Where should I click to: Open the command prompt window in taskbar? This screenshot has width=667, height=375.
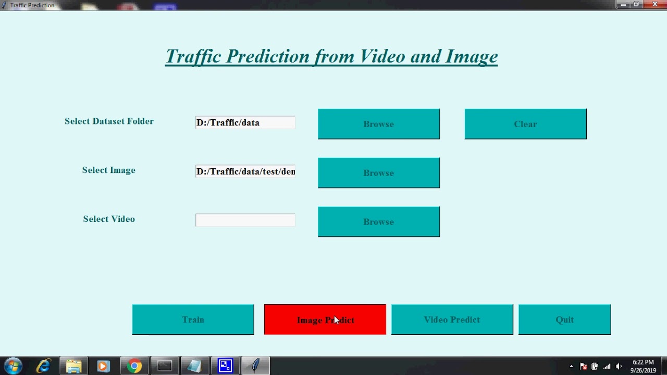click(165, 366)
